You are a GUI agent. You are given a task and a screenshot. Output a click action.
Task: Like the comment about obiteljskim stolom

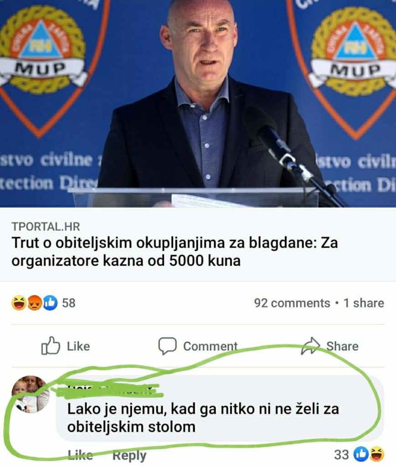pos(80,455)
